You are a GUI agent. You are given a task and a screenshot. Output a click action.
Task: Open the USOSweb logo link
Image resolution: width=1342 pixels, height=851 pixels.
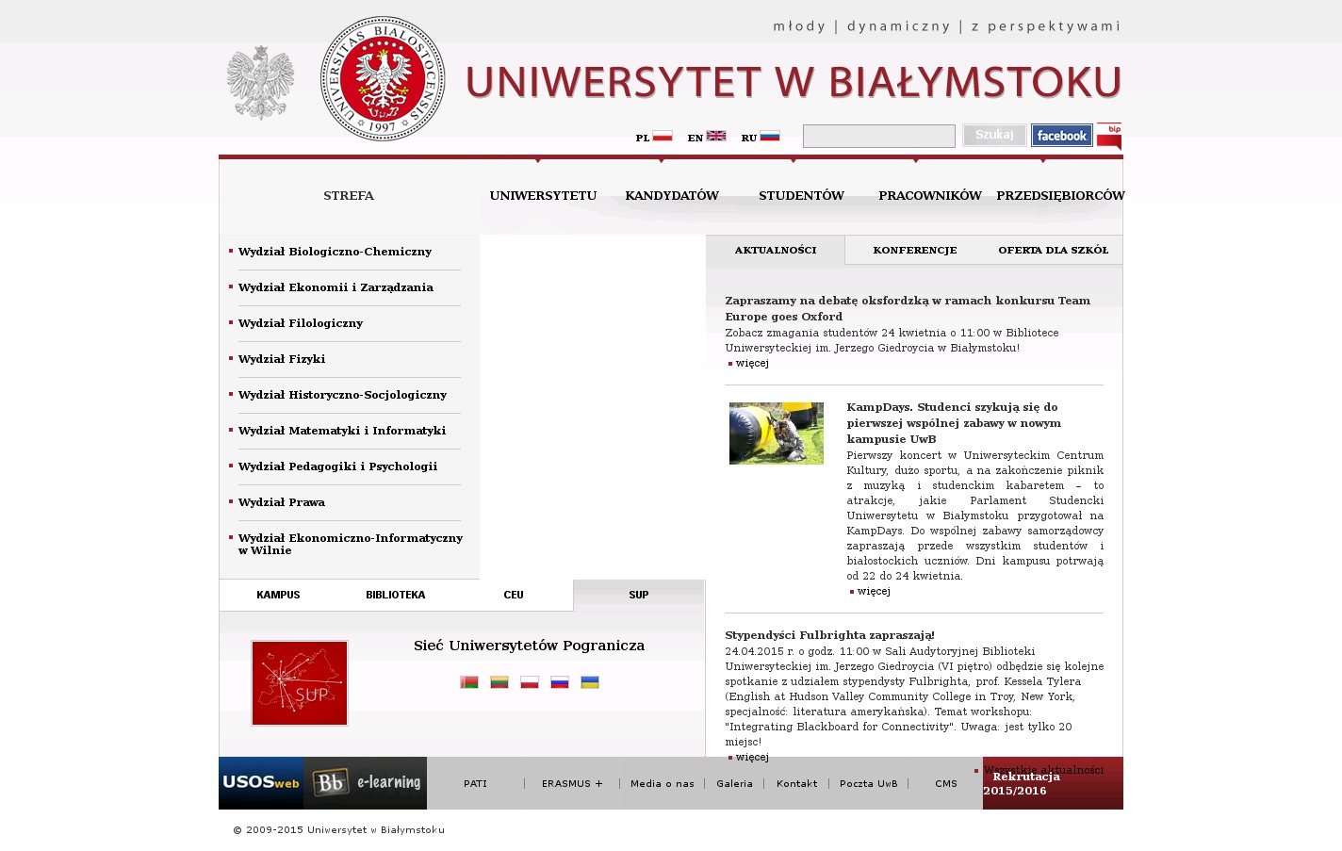pos(261,783)
